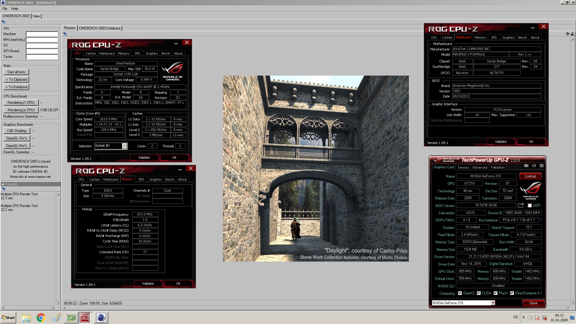The image size is (576, 324).
Task: Click the Close button in GPU-Z
Action: [x=533, y=303]
